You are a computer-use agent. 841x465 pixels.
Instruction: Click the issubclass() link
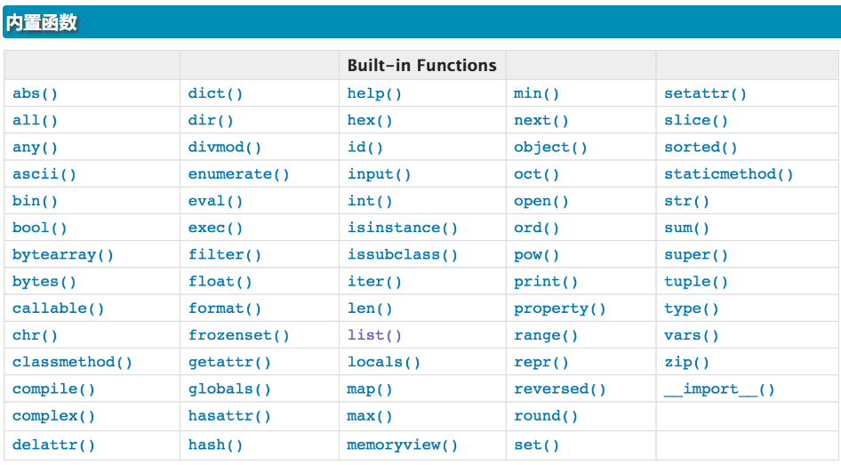pyautogui.click(x=402, y=255)
